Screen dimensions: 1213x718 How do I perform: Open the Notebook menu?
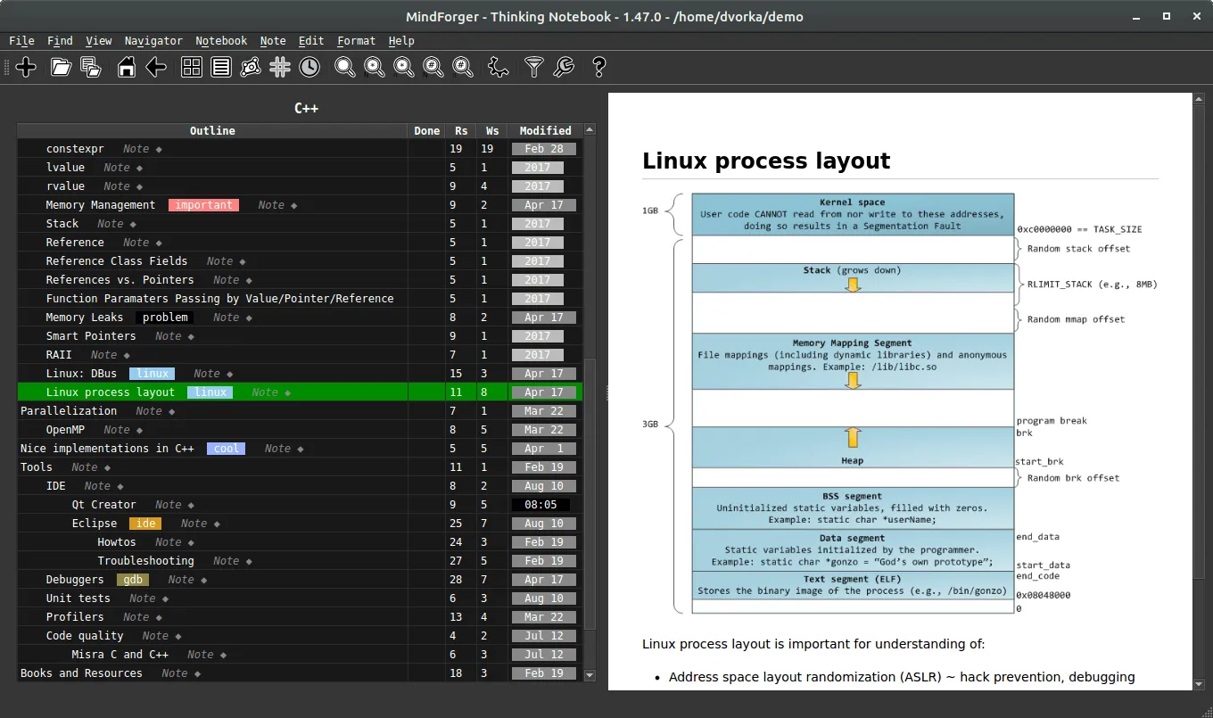coord(221,41)
